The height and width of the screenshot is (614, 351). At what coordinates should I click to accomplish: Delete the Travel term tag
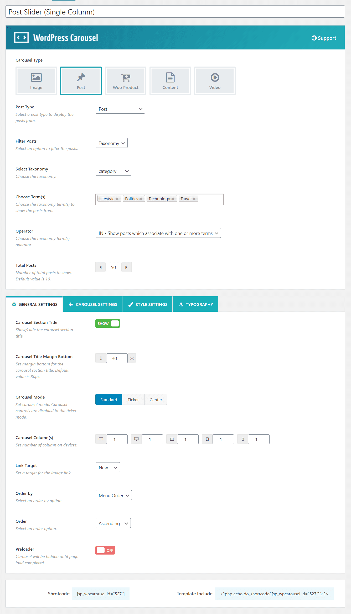[x=194, y=199]
